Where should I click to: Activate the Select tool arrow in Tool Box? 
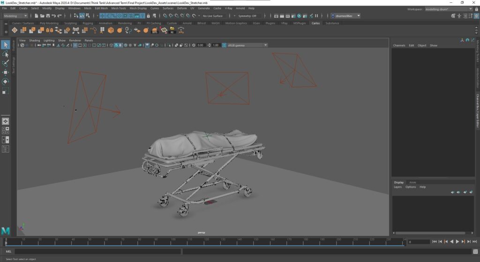5,44
